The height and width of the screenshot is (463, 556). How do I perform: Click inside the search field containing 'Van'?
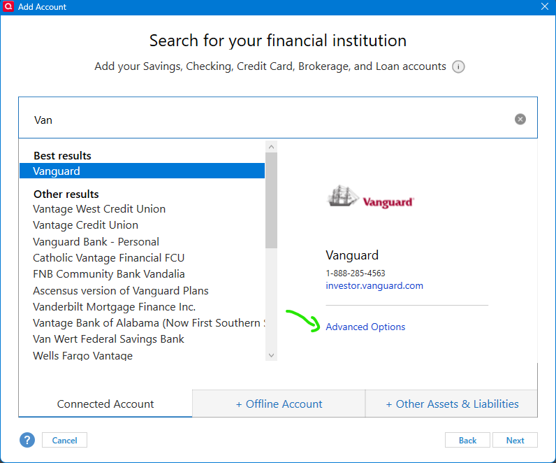tap(277, 117)
